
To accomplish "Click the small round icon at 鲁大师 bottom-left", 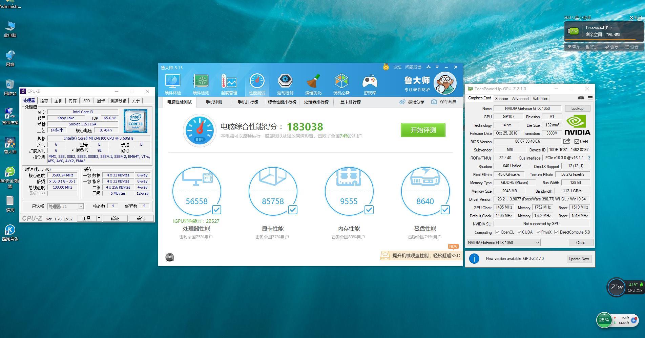I will (x=170, y=257).
